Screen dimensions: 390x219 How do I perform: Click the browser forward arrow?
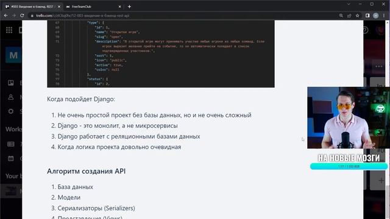tap(14, 15)
